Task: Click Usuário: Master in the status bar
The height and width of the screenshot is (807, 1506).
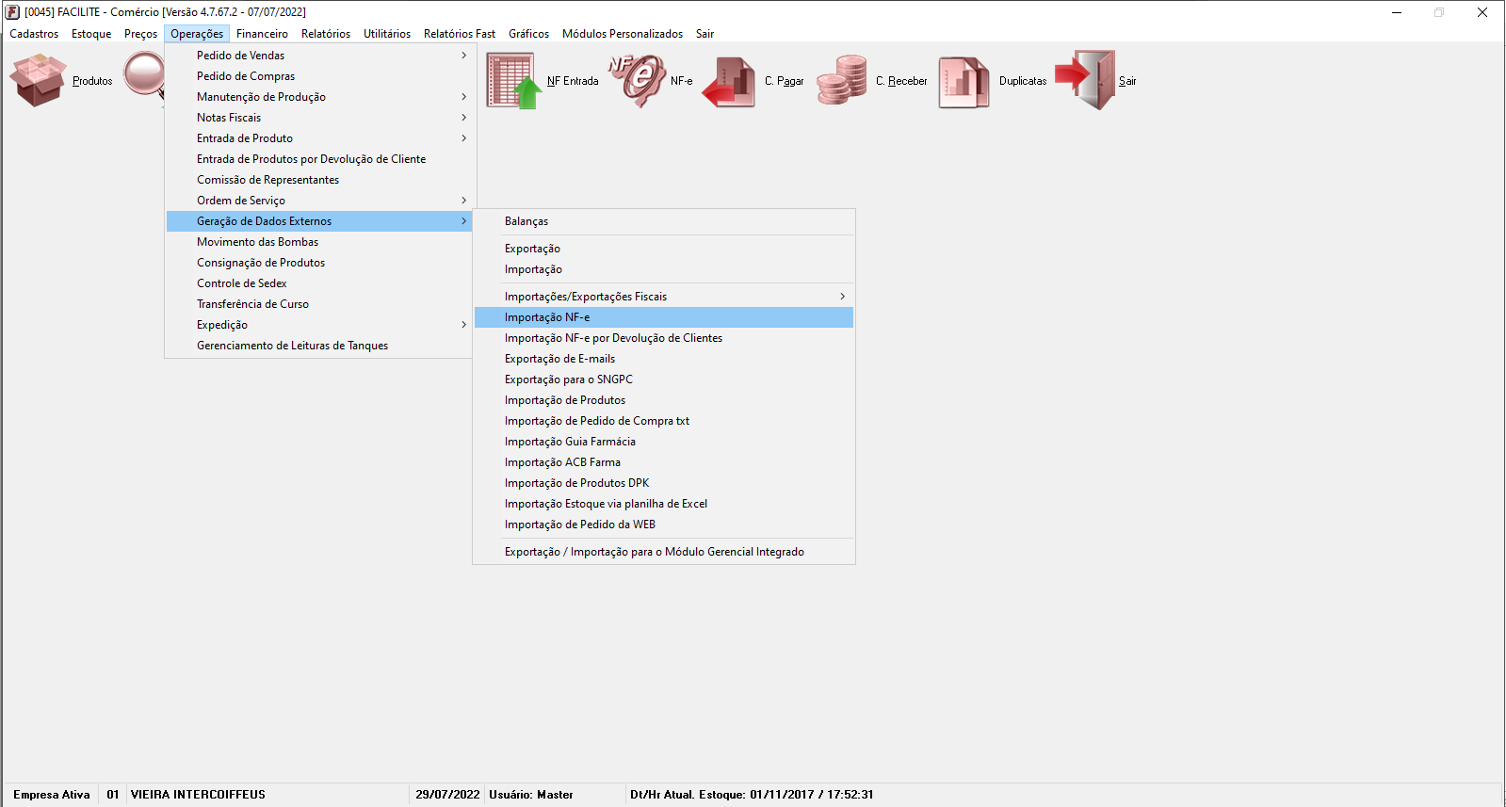Action: point(531,795)
